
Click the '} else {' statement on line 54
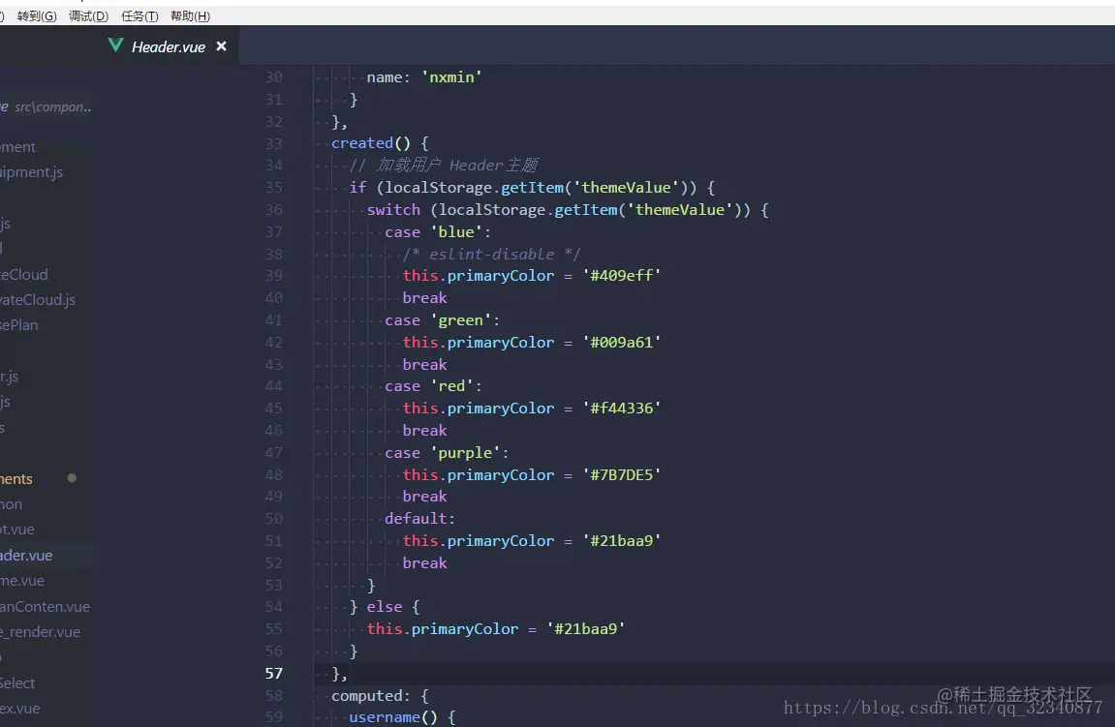pyautogui.click(x=385, y=607)
